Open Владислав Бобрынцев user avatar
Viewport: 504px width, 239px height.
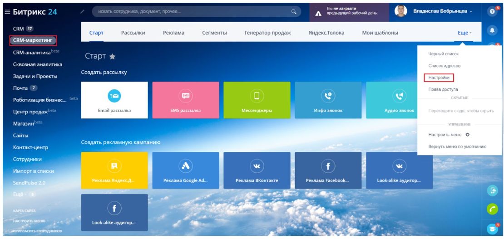click(400, 11)
